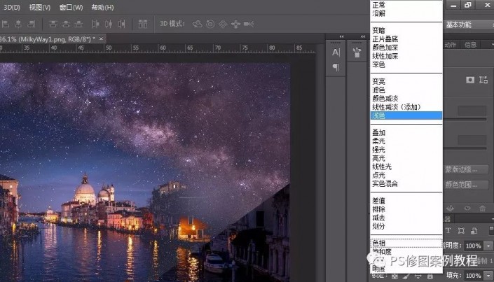Click the horizontal ruler above canvas
The image size is (494, 282).
pyautogui.click(x=158, y=48)
